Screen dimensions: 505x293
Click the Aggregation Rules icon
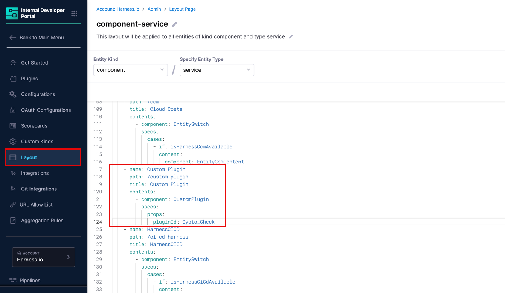pyautogui.click(x=13, y=221)
